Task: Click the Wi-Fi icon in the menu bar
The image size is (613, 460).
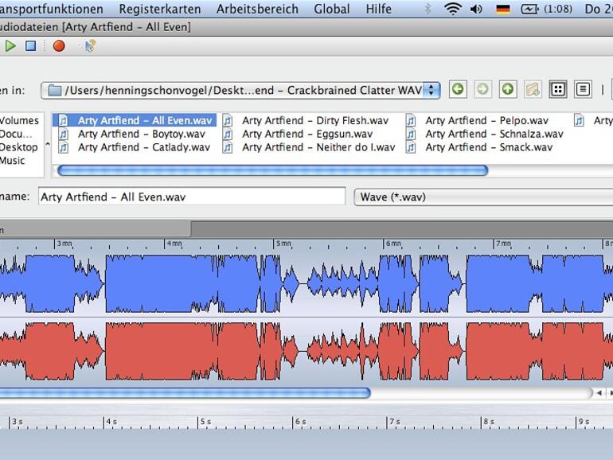Action: click(x=453, y=9)
